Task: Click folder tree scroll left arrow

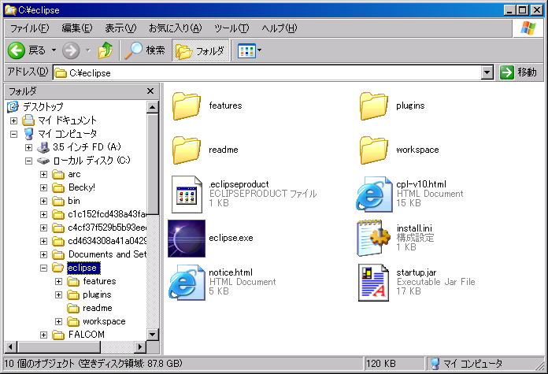Action: 10,346
